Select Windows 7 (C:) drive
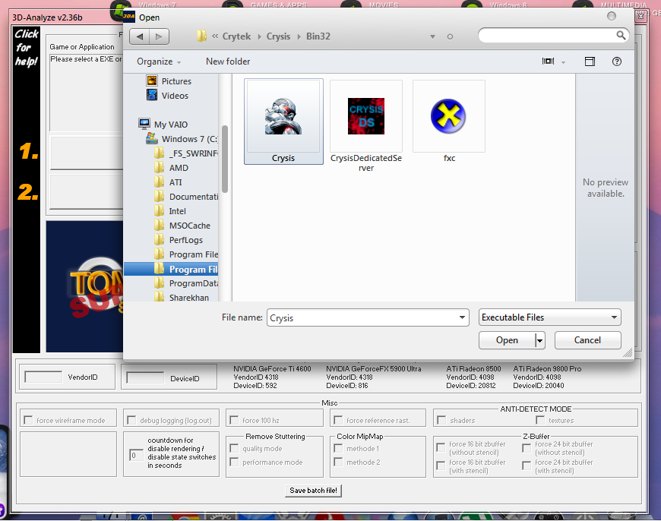661x521 pixels. [x=182, y=139]
